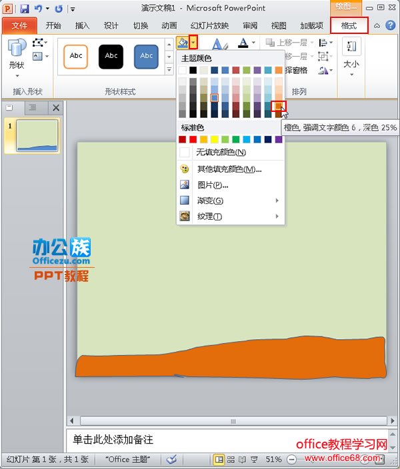Click the WordArt quick styles A icon

pos(220,44)
